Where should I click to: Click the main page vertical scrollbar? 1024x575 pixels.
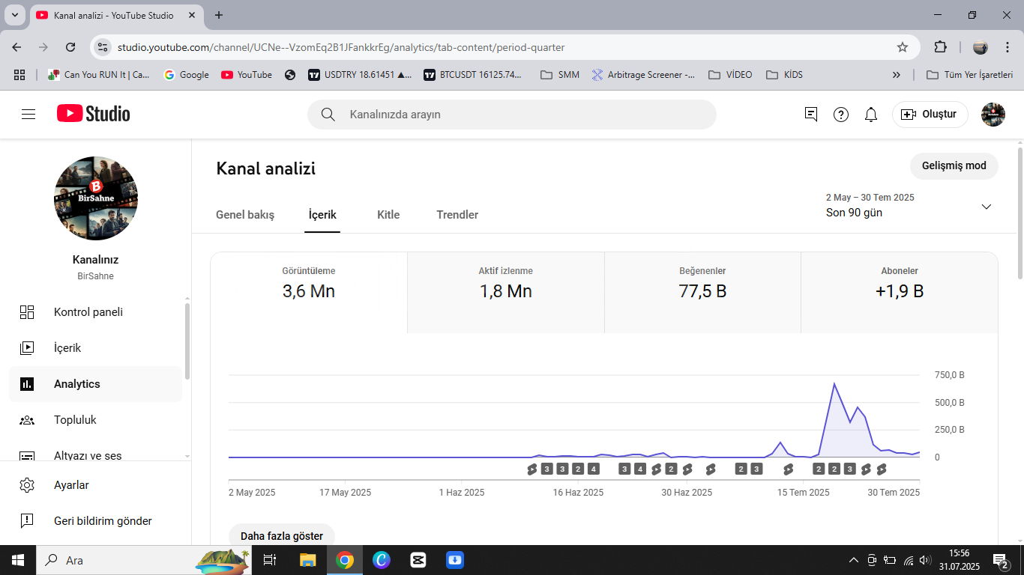click(x=1020, y=213)
